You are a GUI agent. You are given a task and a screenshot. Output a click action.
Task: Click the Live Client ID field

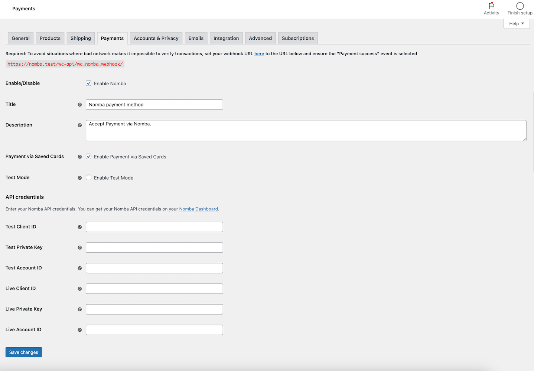pyautogui.click(x=154, y=289)
